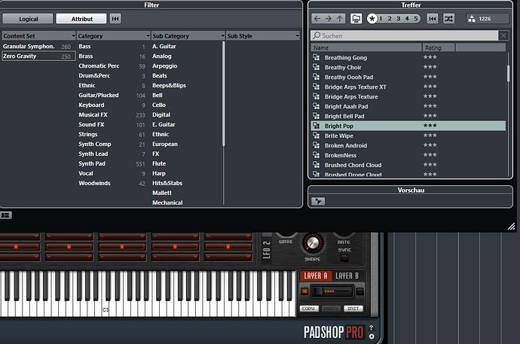This screenshot has height=344, width=520.
Task: Click the Padshop Pro question mark help icon
Action: point(371,327)
